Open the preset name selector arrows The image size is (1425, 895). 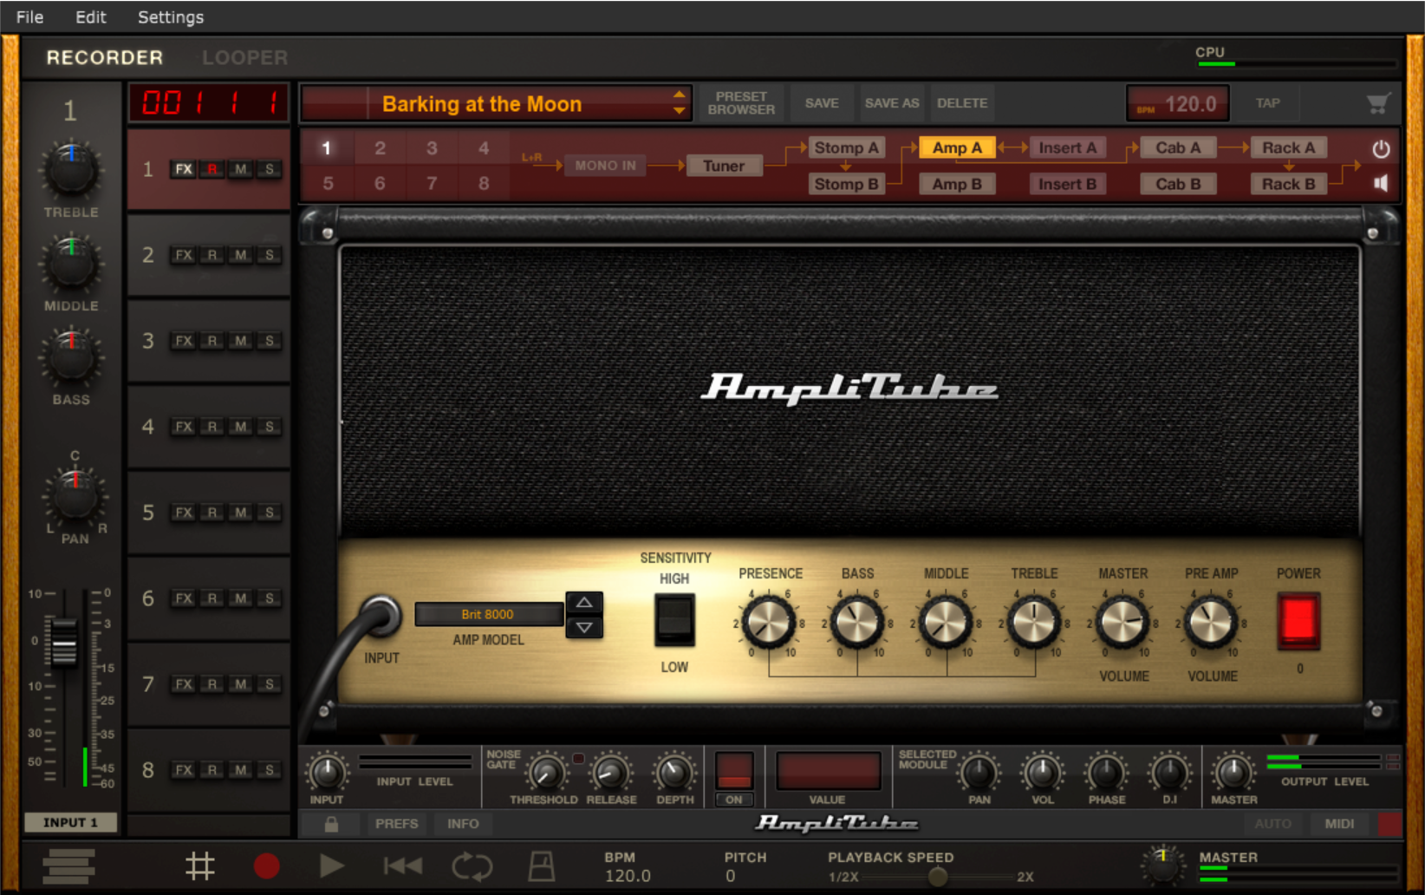(x=680, y=103)
